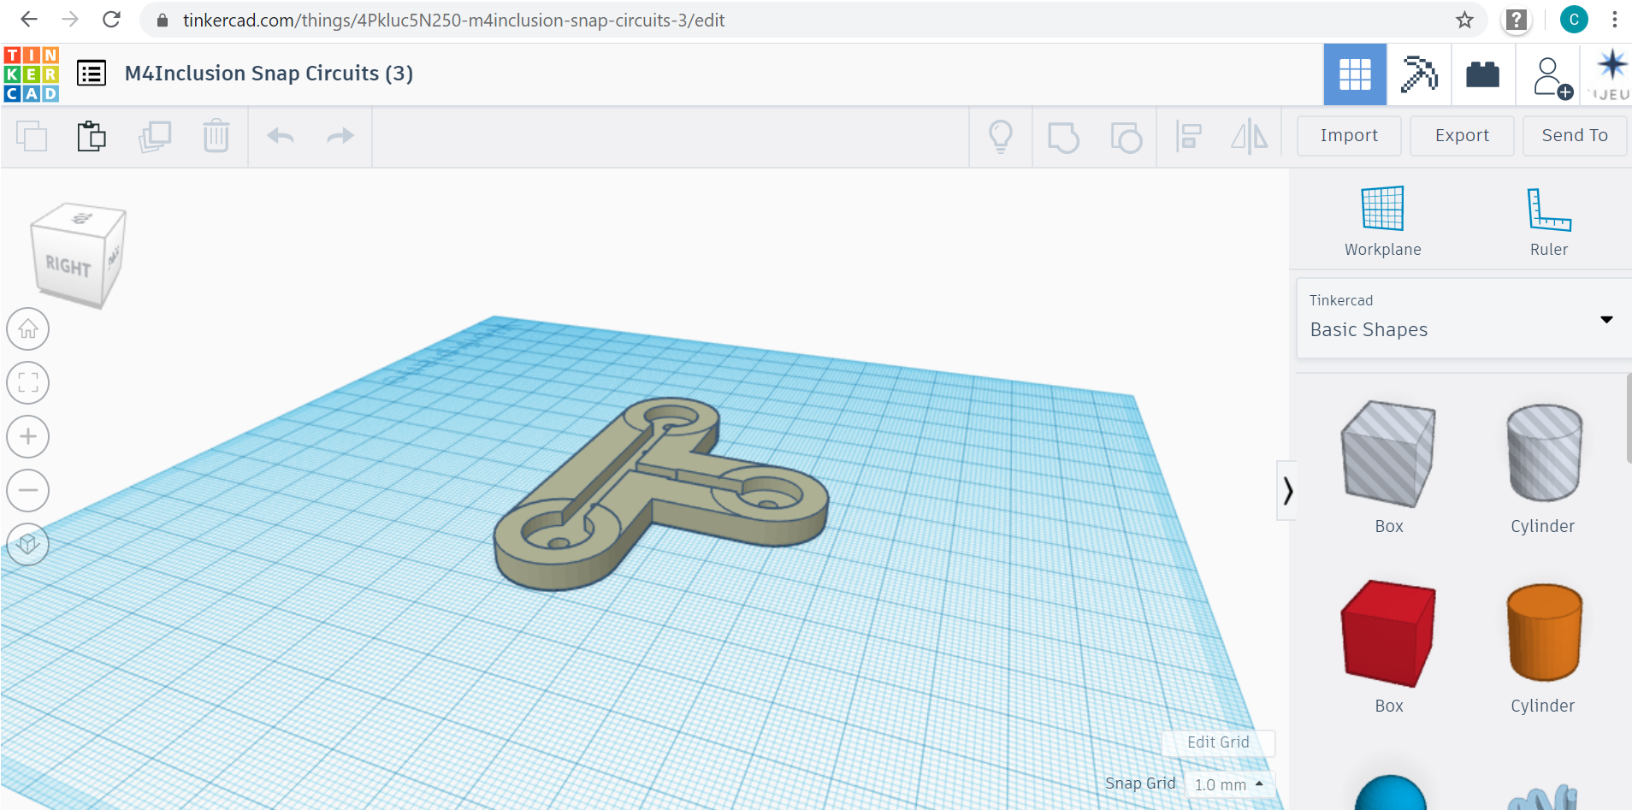Undo the last action
Screen dimensions: 1632x810
point(281,136)
